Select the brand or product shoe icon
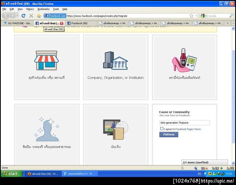 (x=184, y=60)
